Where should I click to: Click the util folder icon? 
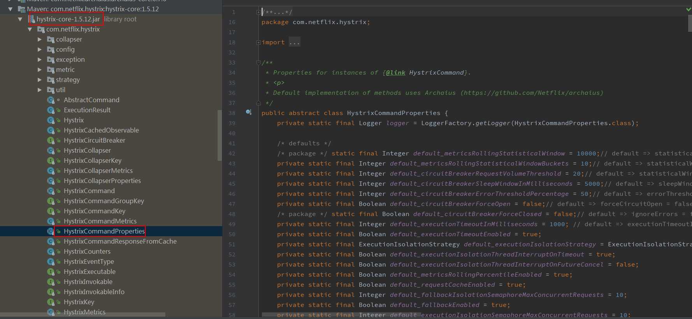pyautogui.click(x=51, y=90)
